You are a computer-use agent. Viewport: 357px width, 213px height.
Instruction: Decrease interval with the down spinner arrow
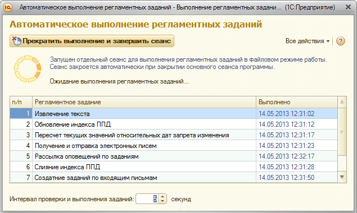pos(162,201)
